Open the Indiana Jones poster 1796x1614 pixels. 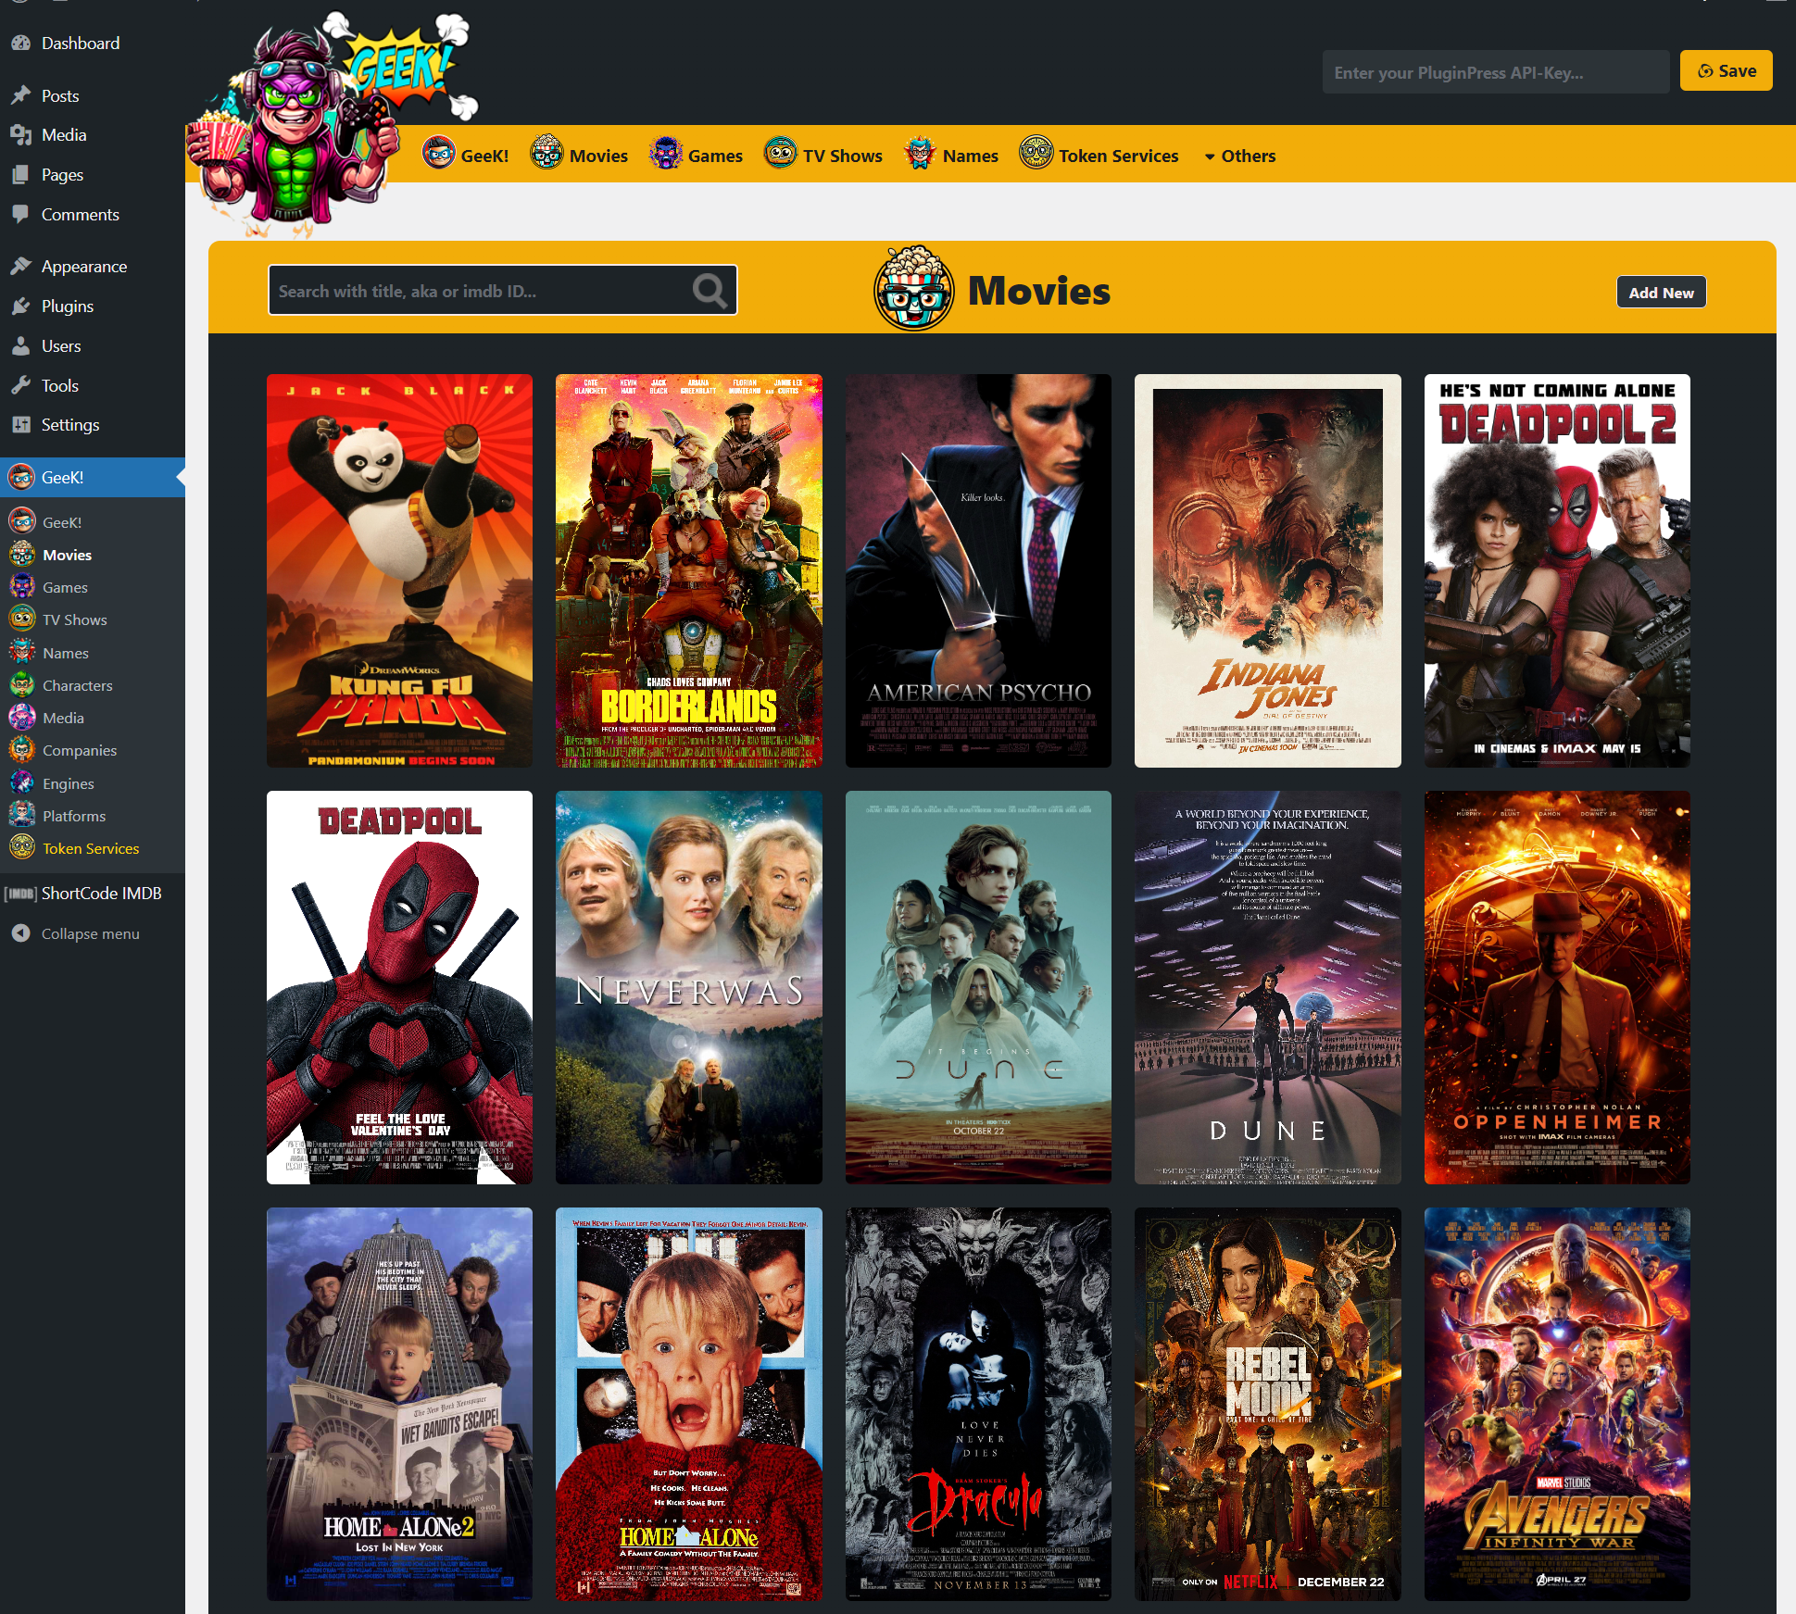pyautogui.click(x=1267, y=570)
